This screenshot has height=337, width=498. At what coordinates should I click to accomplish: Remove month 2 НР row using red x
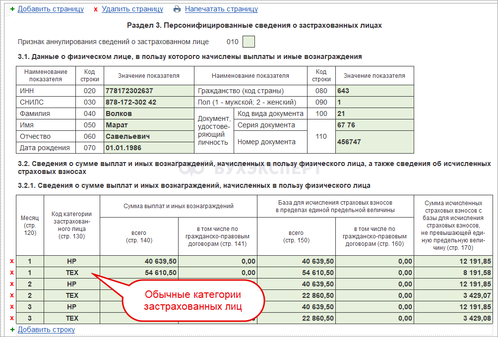point(12,284)
